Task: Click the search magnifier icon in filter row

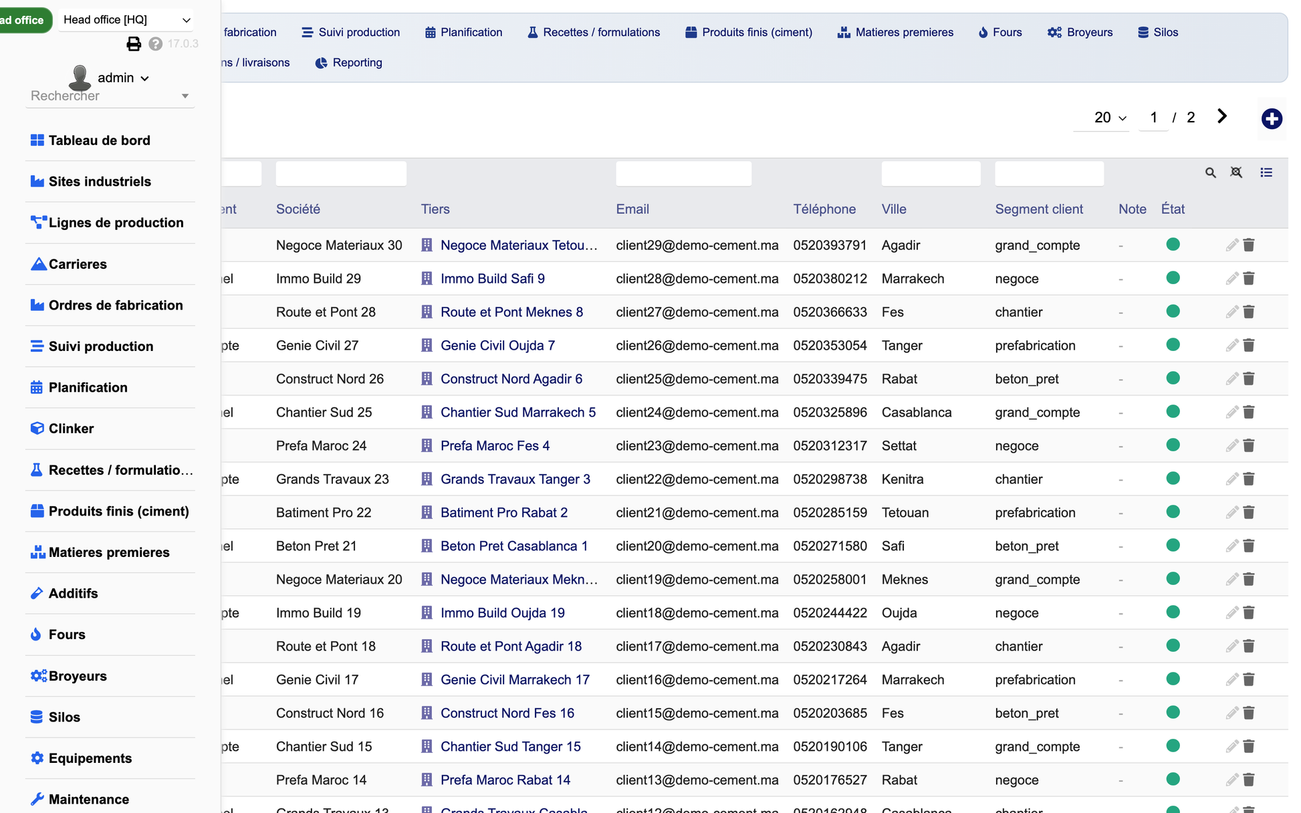Action: tap(1210, 172)
